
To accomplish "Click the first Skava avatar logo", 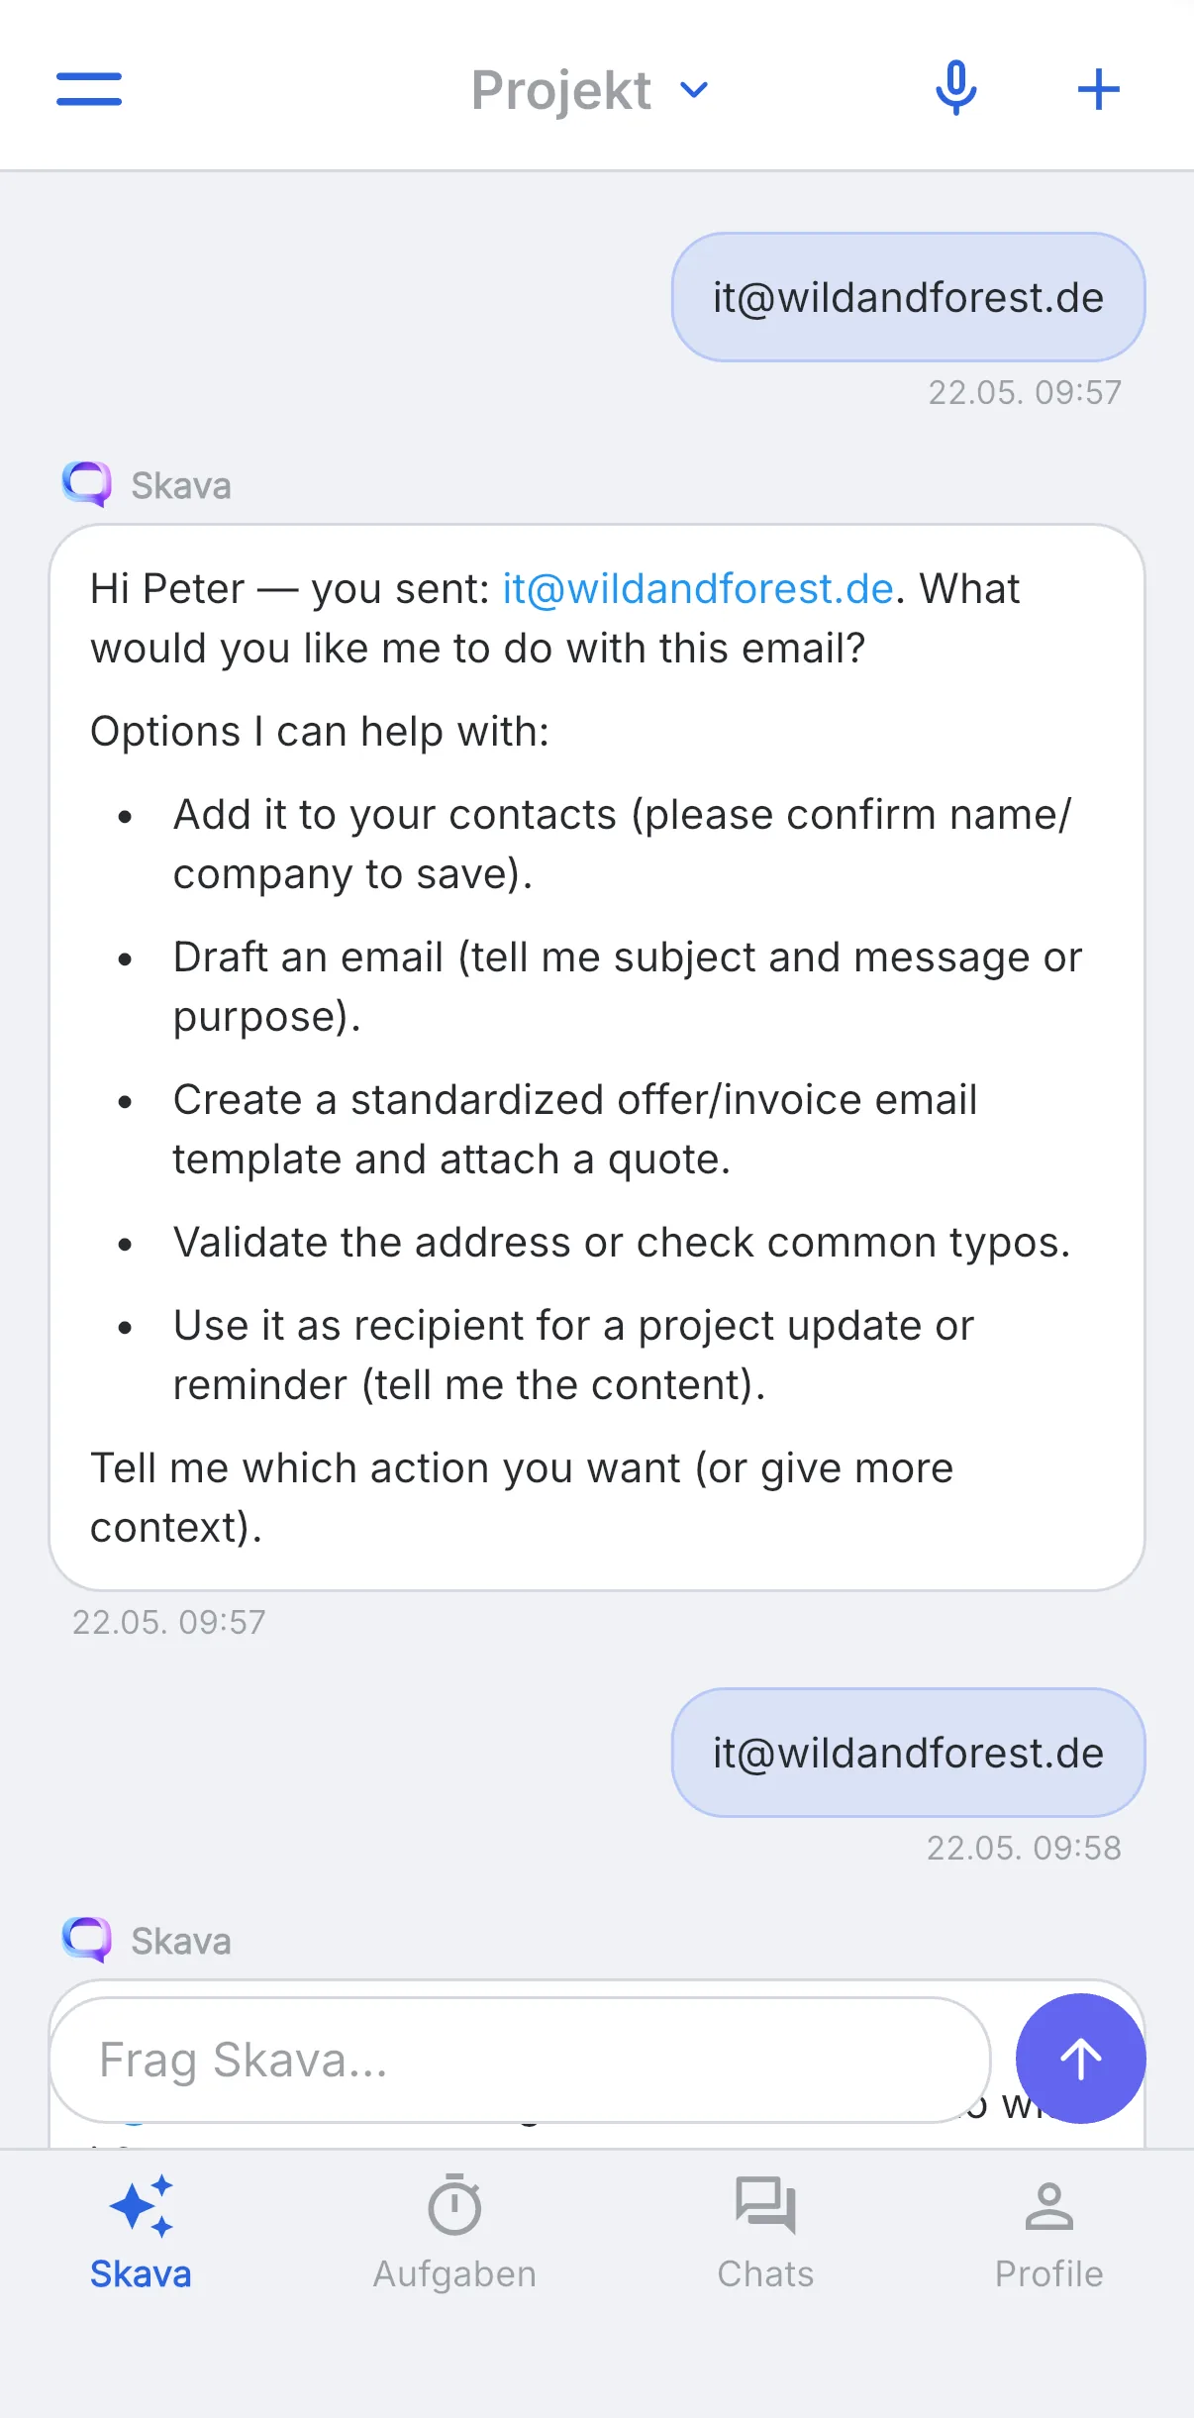I will point(87,484).
